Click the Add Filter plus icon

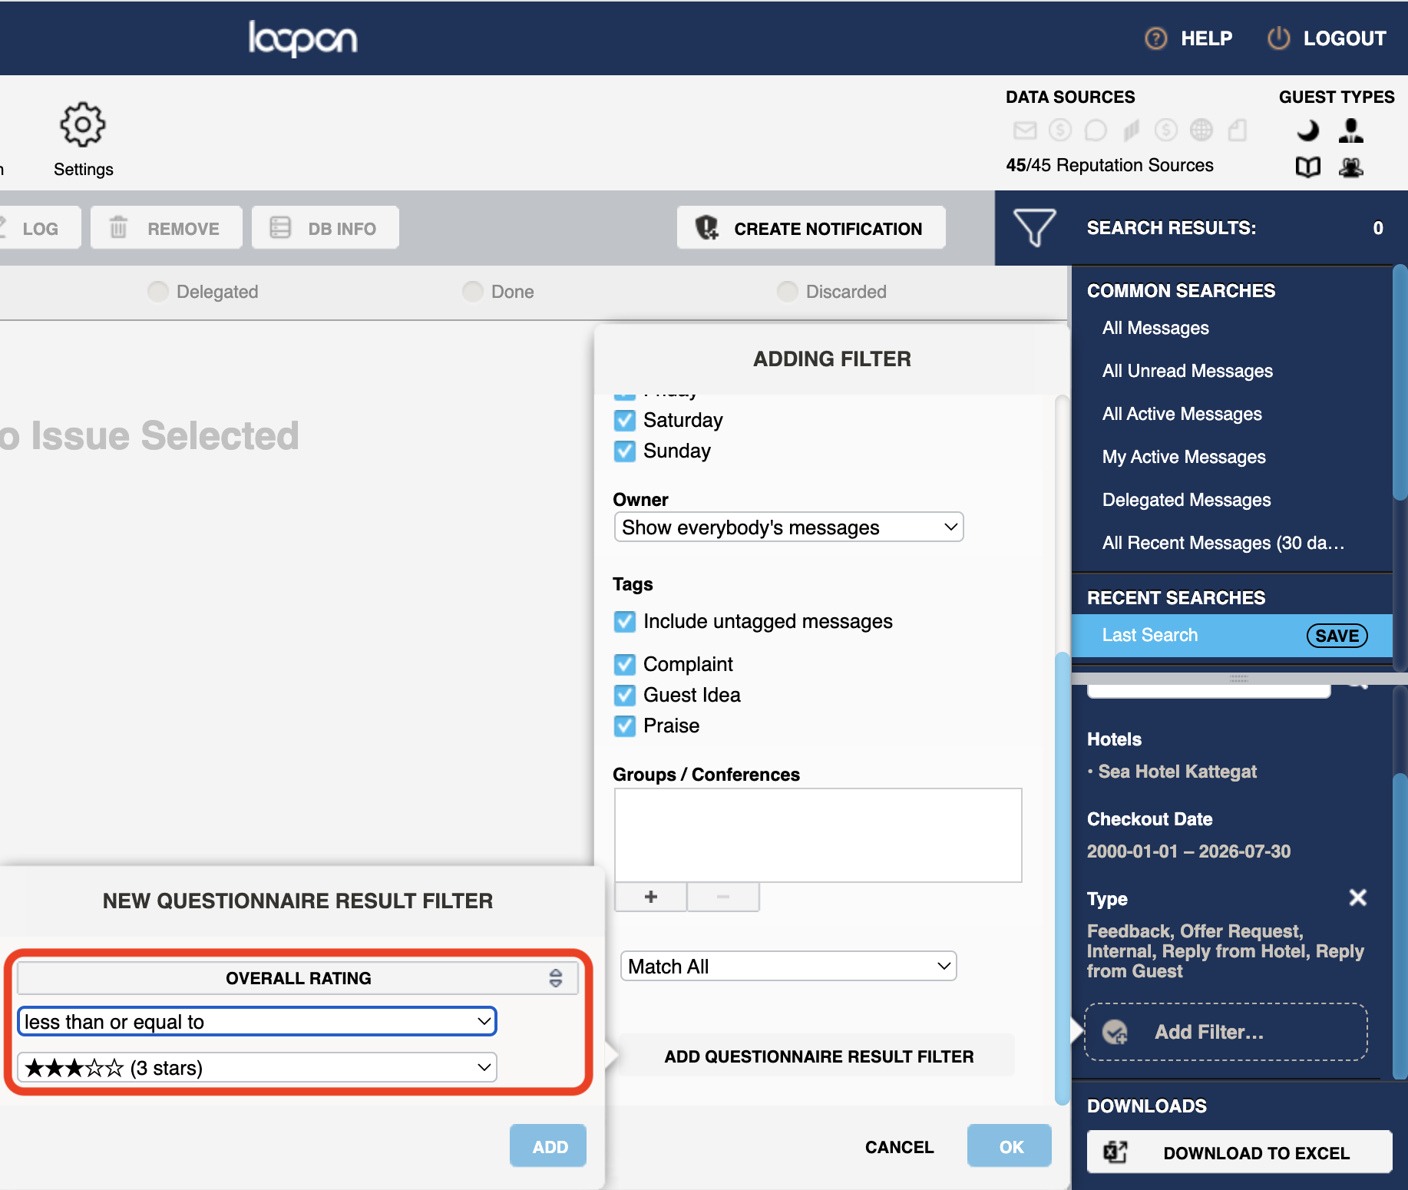1115,1032
